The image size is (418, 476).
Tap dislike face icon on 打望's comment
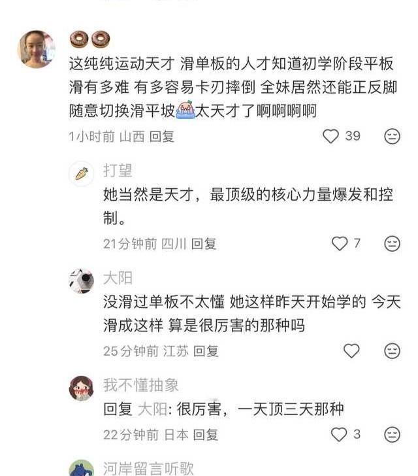393,243
